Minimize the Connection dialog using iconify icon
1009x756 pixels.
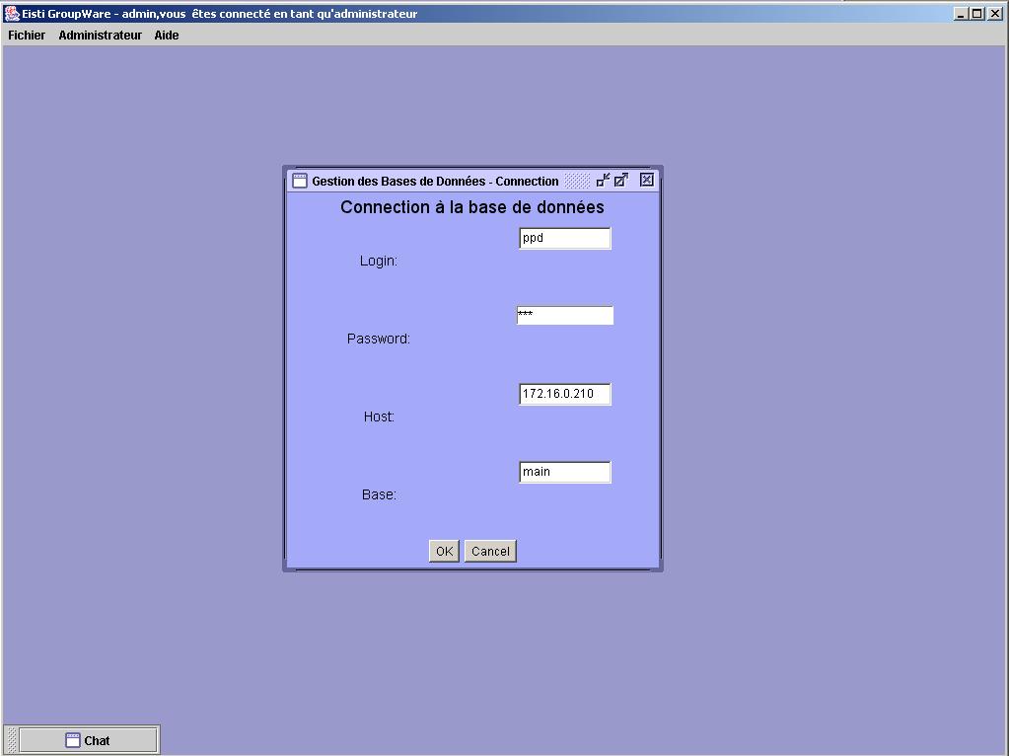click(x=603, y=180)
